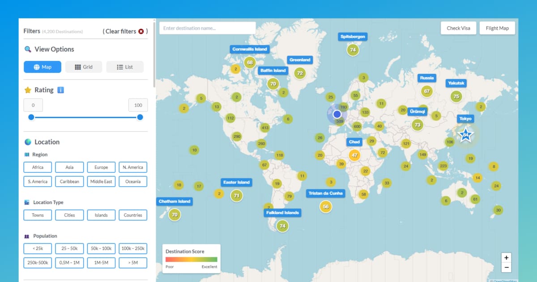Zoom in with the + map control
537x282 pixels.
pyautogui.click(x=506, y=257)
